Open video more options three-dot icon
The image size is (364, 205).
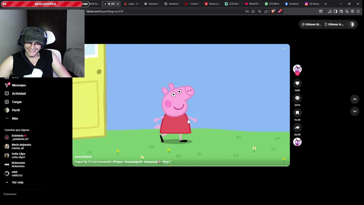click(284, 49)
